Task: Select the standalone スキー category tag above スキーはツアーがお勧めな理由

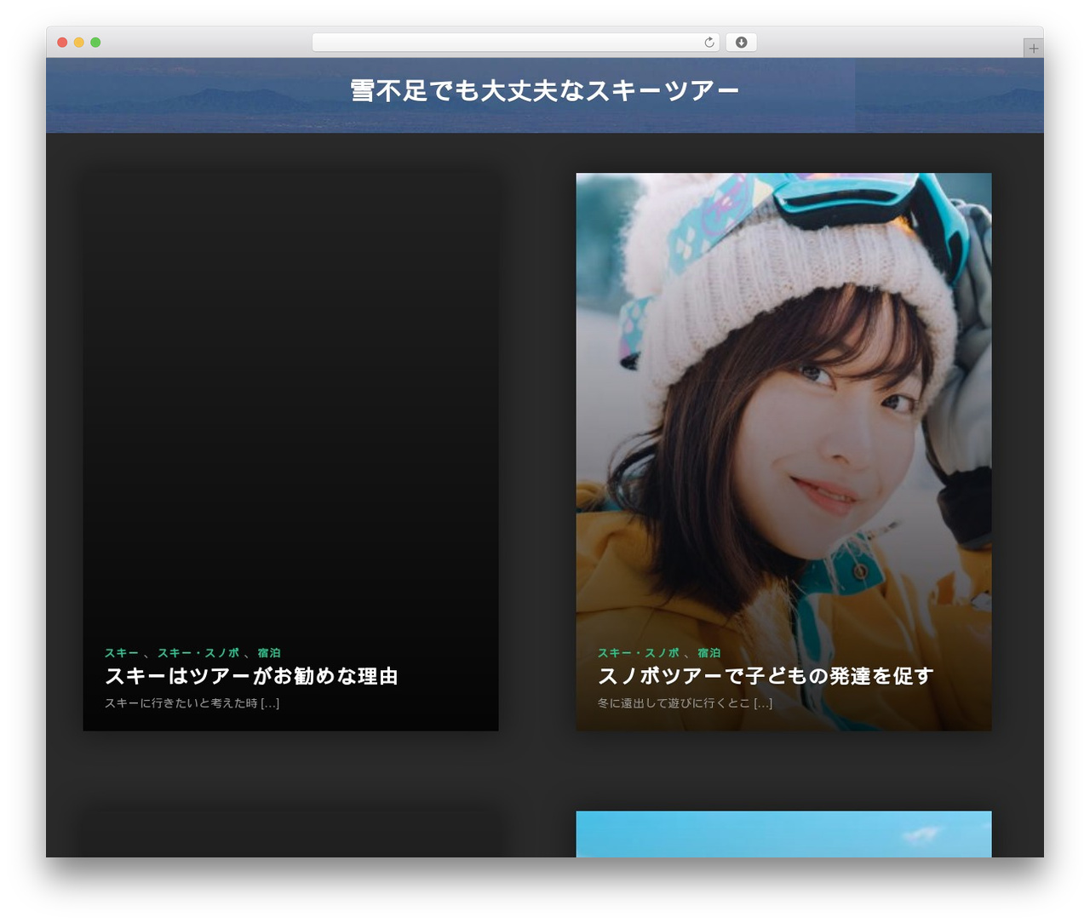Action: point(122,653)
